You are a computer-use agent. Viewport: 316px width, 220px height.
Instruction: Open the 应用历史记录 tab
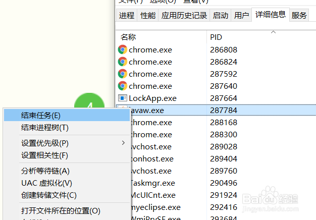[184, 15]
